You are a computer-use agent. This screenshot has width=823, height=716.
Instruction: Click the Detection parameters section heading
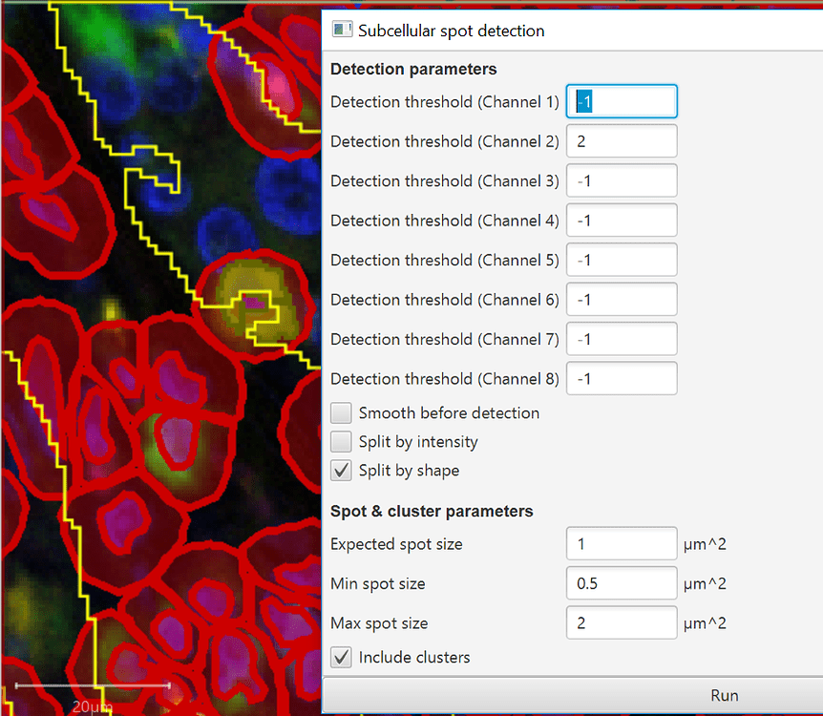[x=412, y=69]
